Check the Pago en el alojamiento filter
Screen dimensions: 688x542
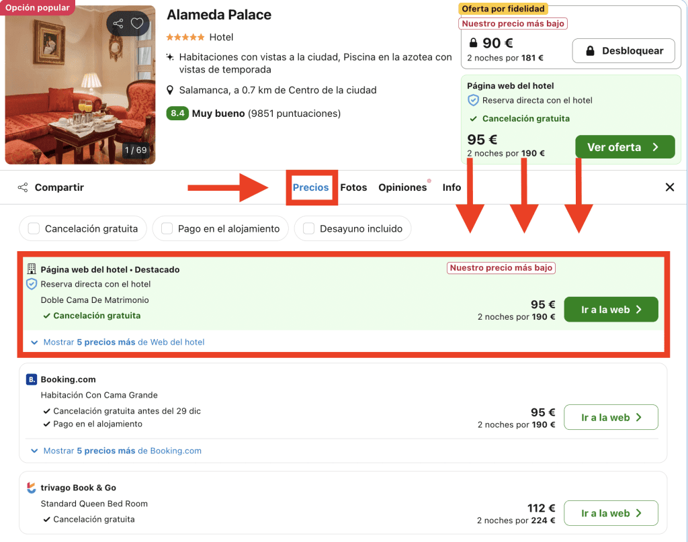pyautogui.click(x=167, y=229)
